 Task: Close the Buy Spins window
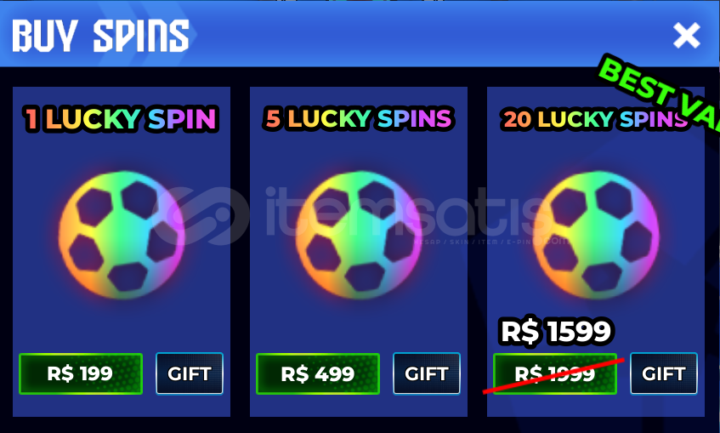[687, 36]
